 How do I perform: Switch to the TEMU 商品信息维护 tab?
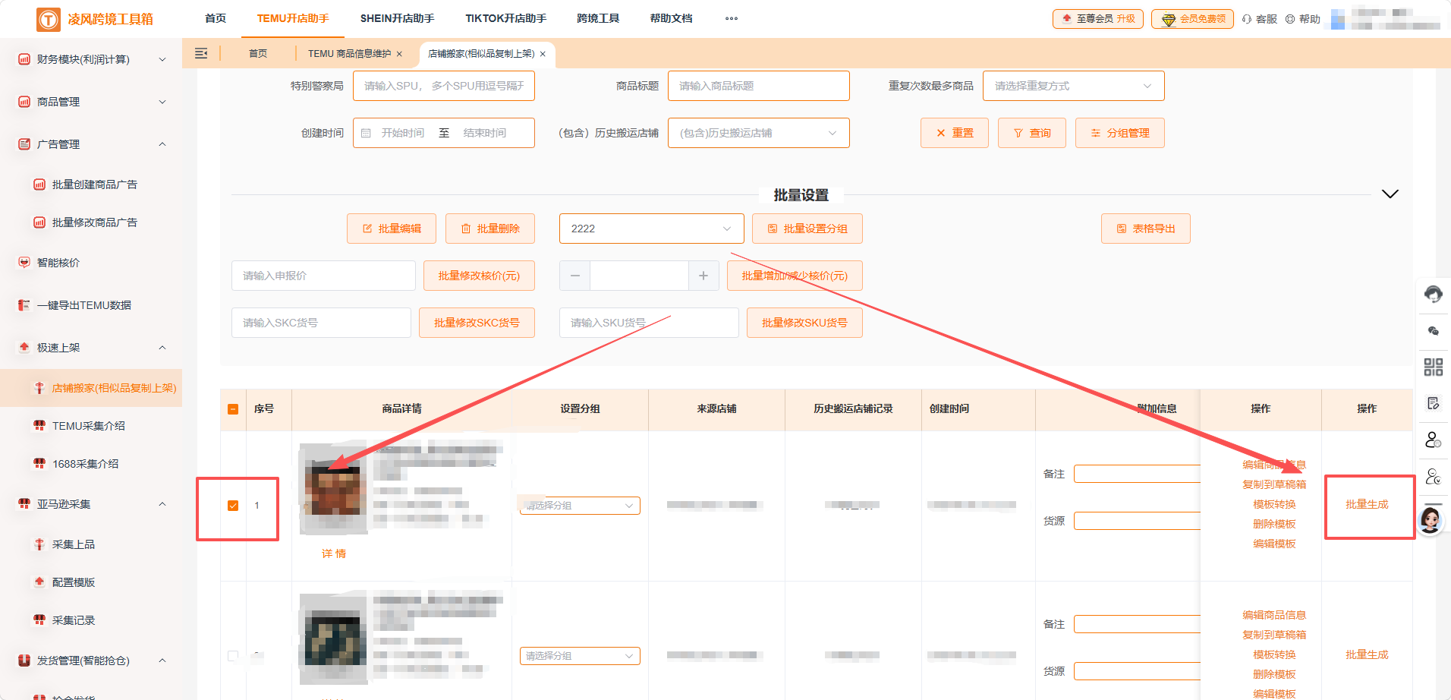click(351, 54)
